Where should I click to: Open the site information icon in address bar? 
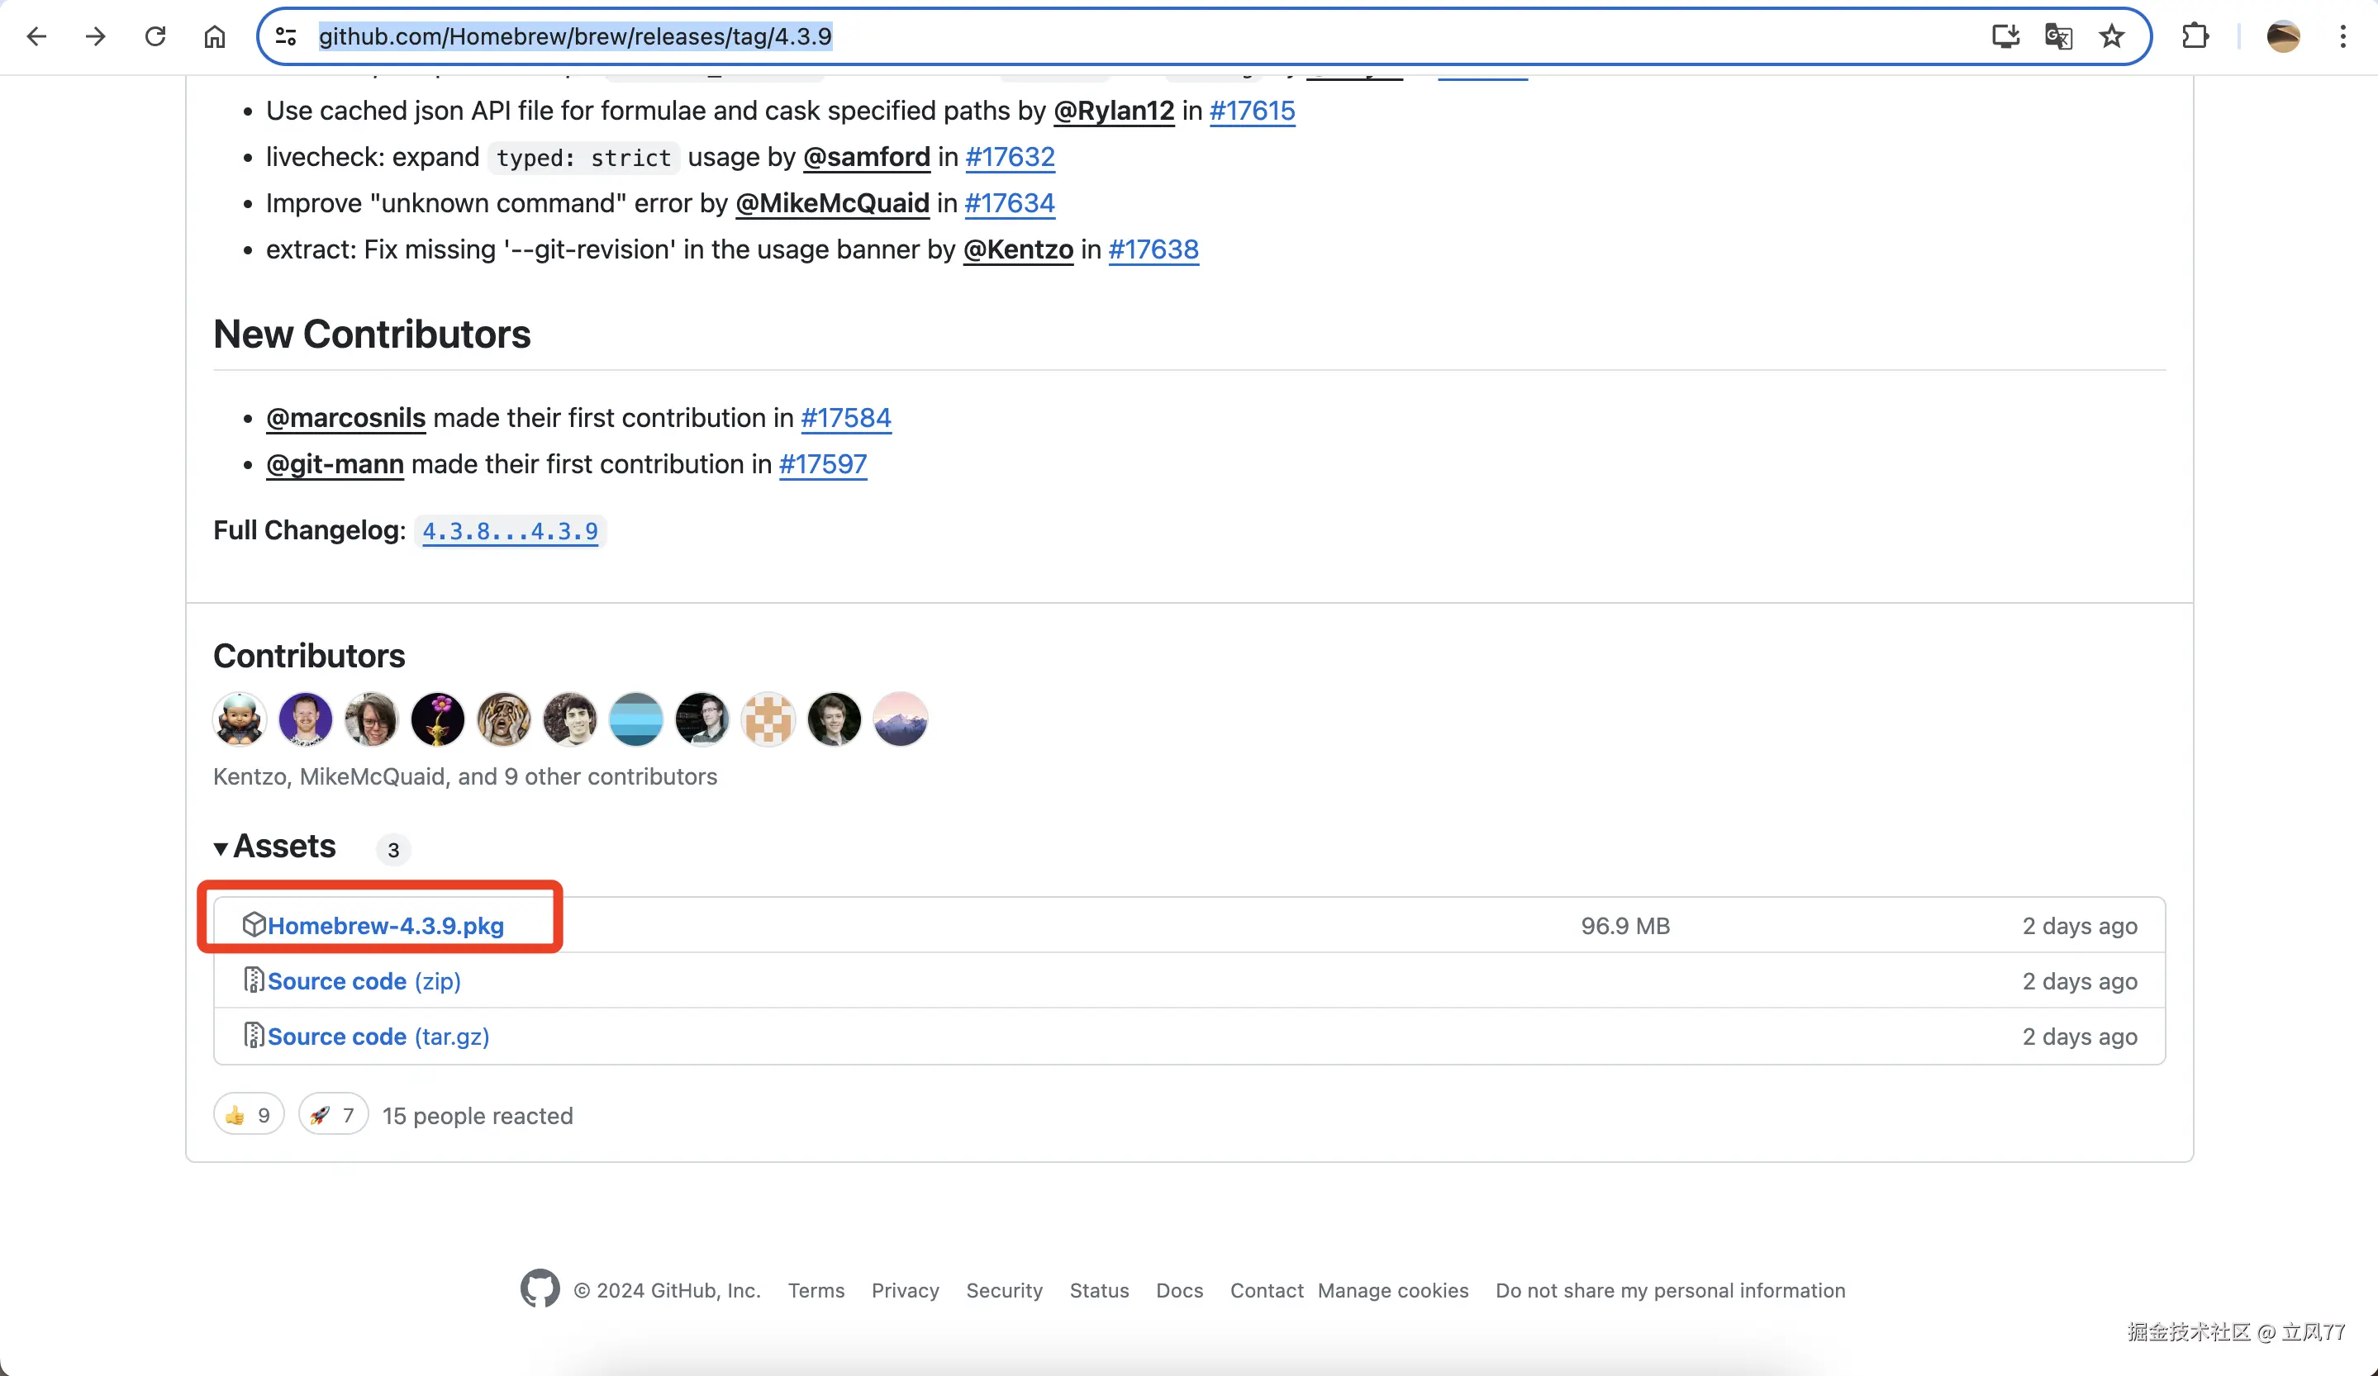[x=286, y=37]
